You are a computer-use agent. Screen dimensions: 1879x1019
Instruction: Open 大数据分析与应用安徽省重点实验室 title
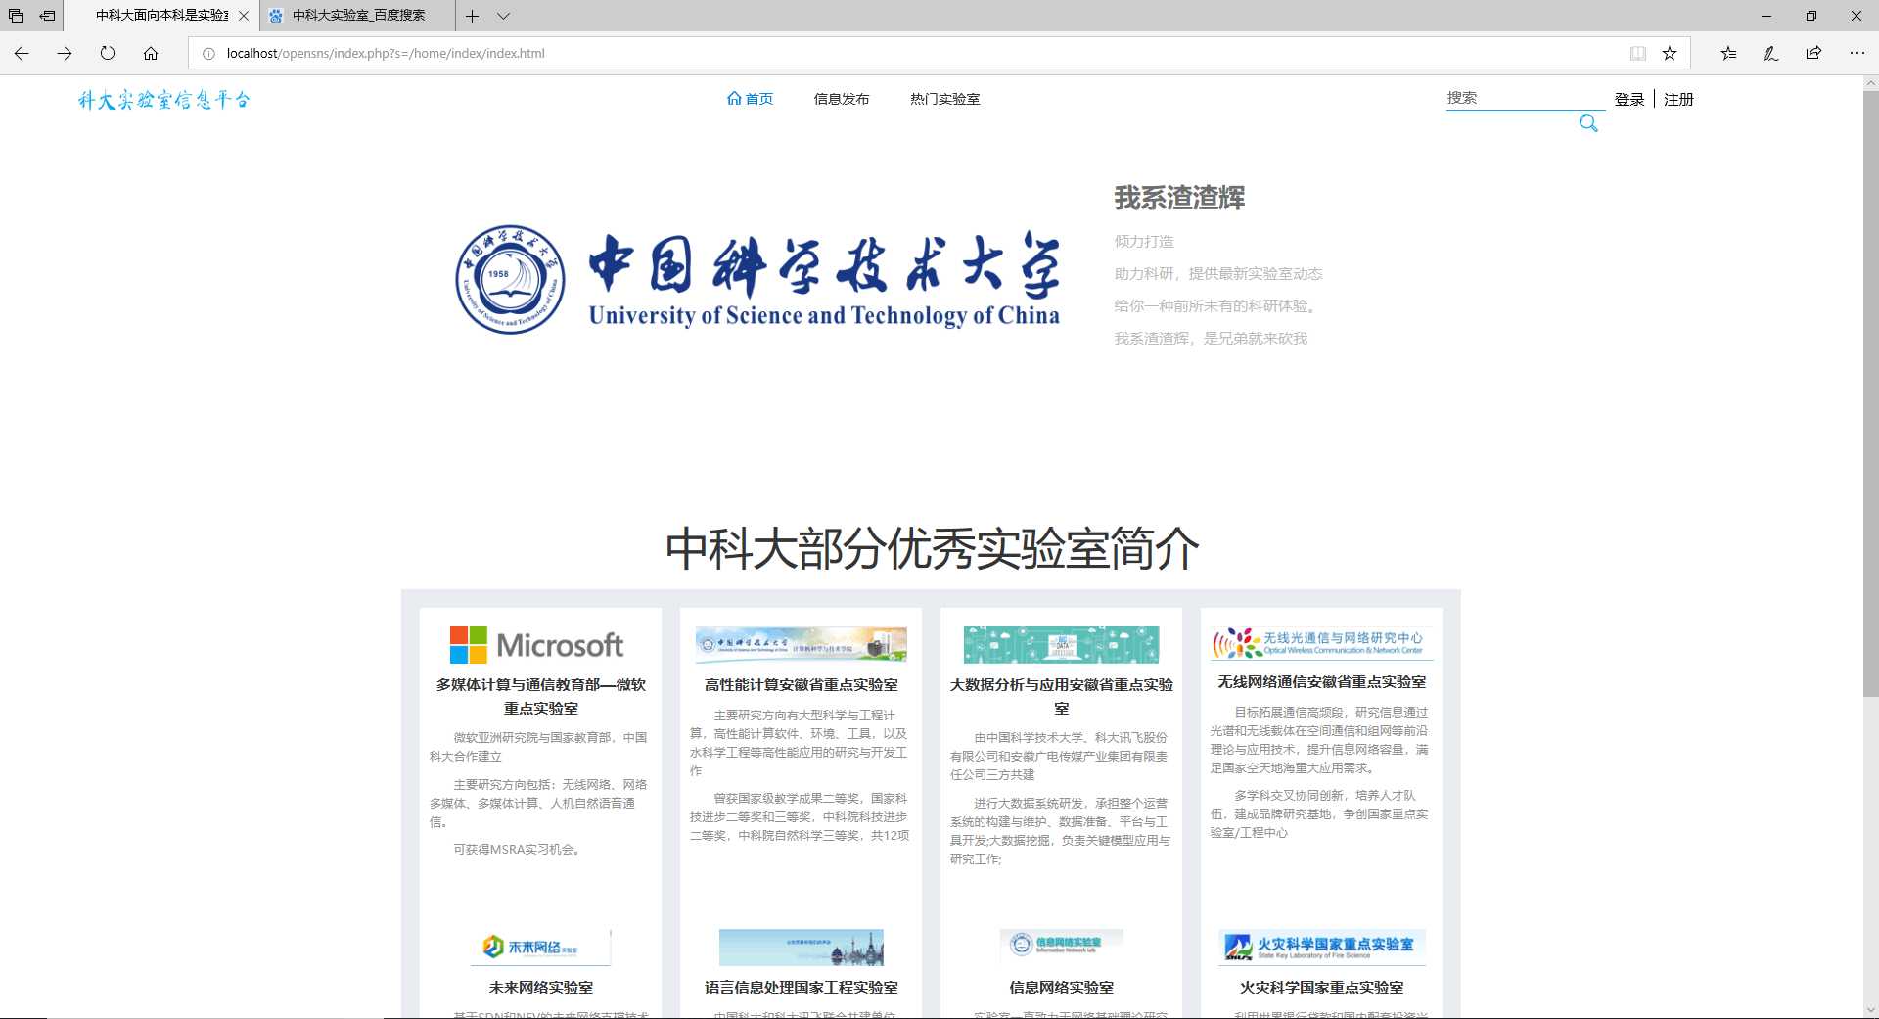[1061, 696]
